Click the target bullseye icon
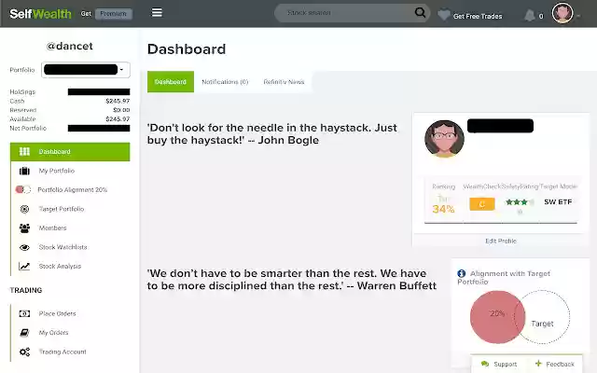Viewport: 597px width, 373px height. pos(24,209)
